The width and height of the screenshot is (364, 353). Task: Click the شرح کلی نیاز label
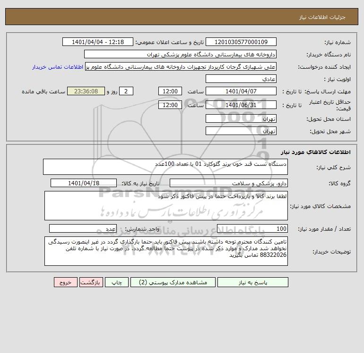point(334,167)
